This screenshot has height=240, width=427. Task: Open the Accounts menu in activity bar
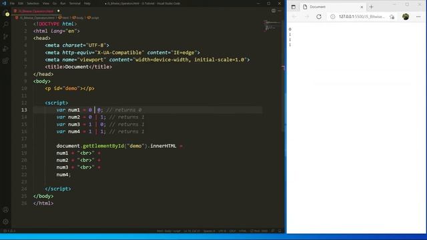6,210
